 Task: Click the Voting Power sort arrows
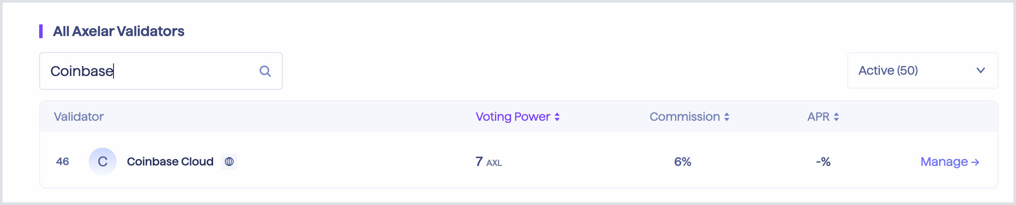click(557, 117)
